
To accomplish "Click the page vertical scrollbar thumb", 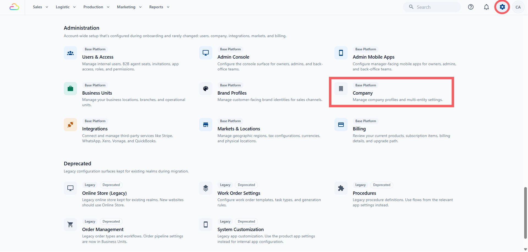I will 526,213.
